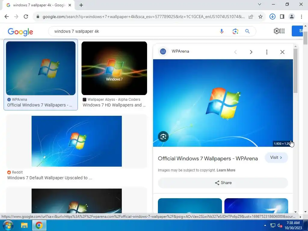
Task: Click the page vertical scrollbar thumb
Action: pyautogui.click(x=306, y=38)
